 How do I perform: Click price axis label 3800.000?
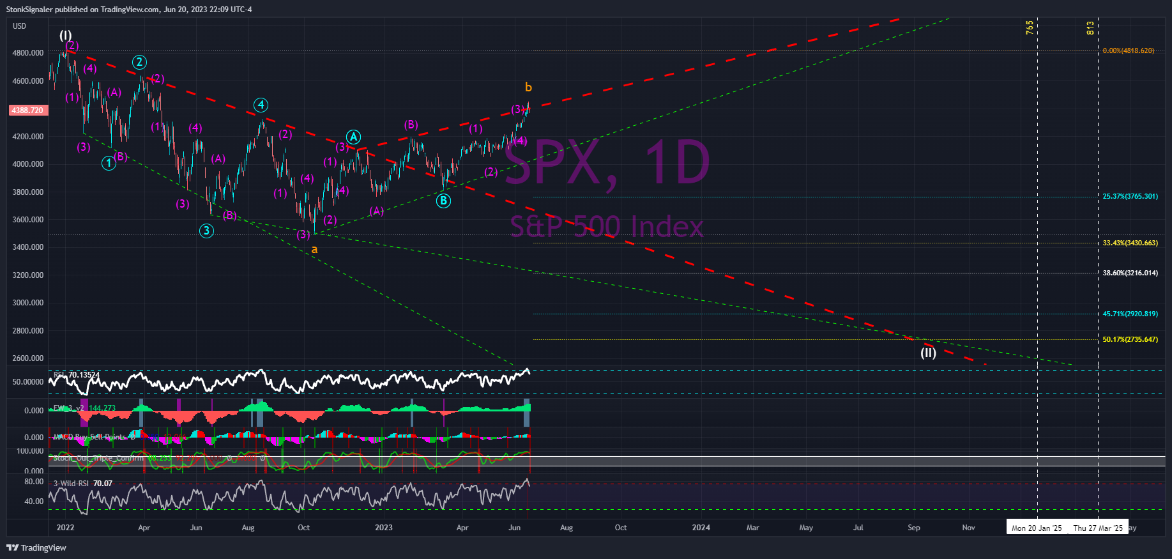pyautogui.click(x=27, y=192)
